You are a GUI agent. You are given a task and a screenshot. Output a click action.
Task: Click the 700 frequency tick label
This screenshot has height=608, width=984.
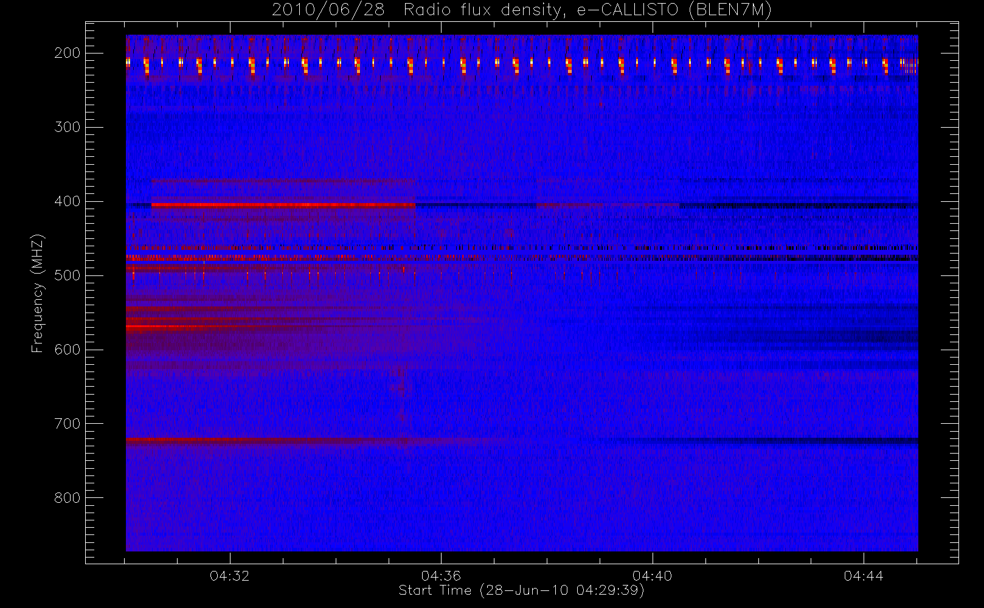coord(67,424)
